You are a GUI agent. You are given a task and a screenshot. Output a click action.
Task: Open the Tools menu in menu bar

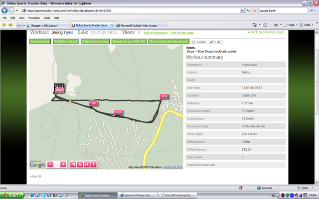[x=46, y=18]
